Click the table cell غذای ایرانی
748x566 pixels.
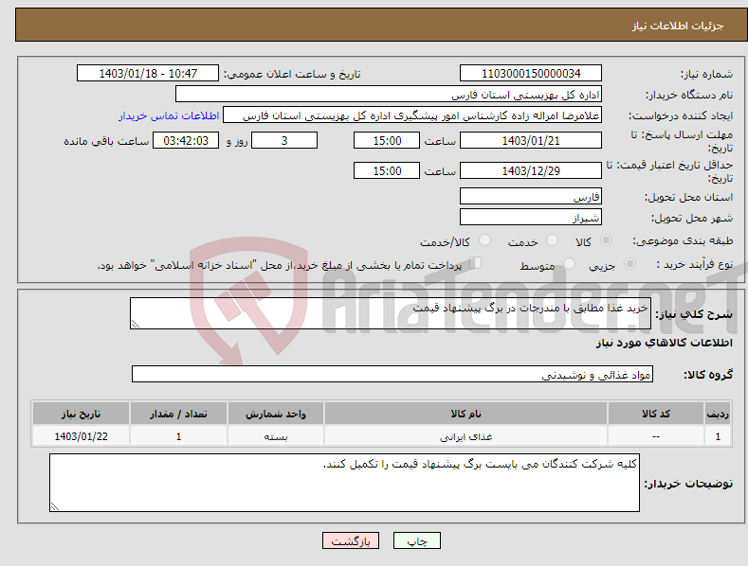(466, 436)
